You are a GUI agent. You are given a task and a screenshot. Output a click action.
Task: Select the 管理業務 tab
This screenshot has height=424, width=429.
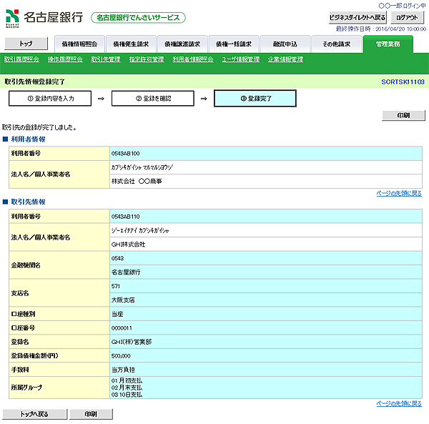[x=388, y=44]
